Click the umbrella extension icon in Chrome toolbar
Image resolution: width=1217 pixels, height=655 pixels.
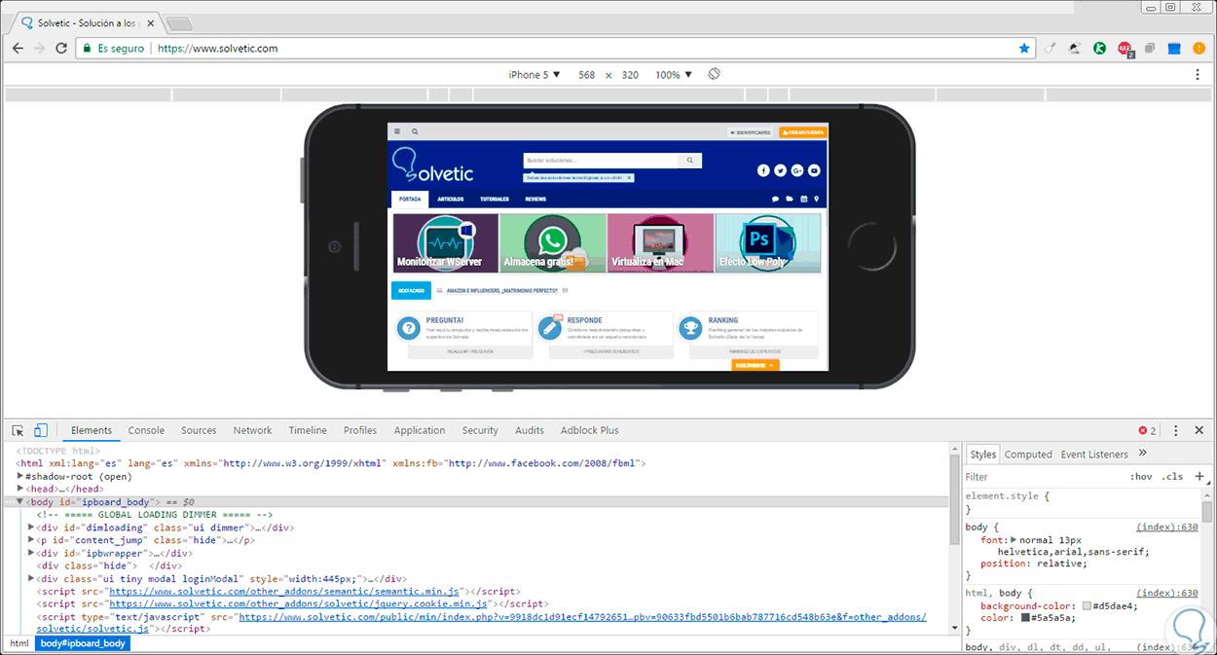tap(1076, 48)
